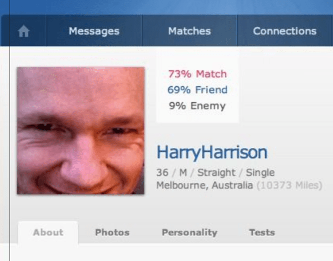Click the 9% Enemy score
This screenshot has height=261, width=333.
[x=197, y=106]
